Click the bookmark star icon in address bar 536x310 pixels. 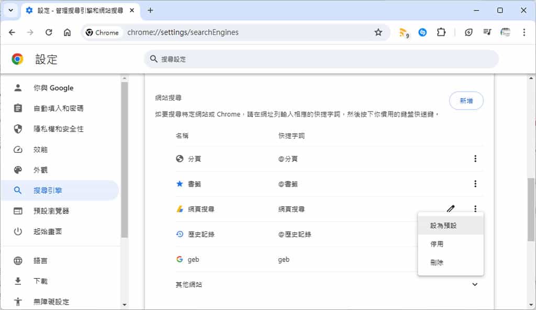pos(378,32)
